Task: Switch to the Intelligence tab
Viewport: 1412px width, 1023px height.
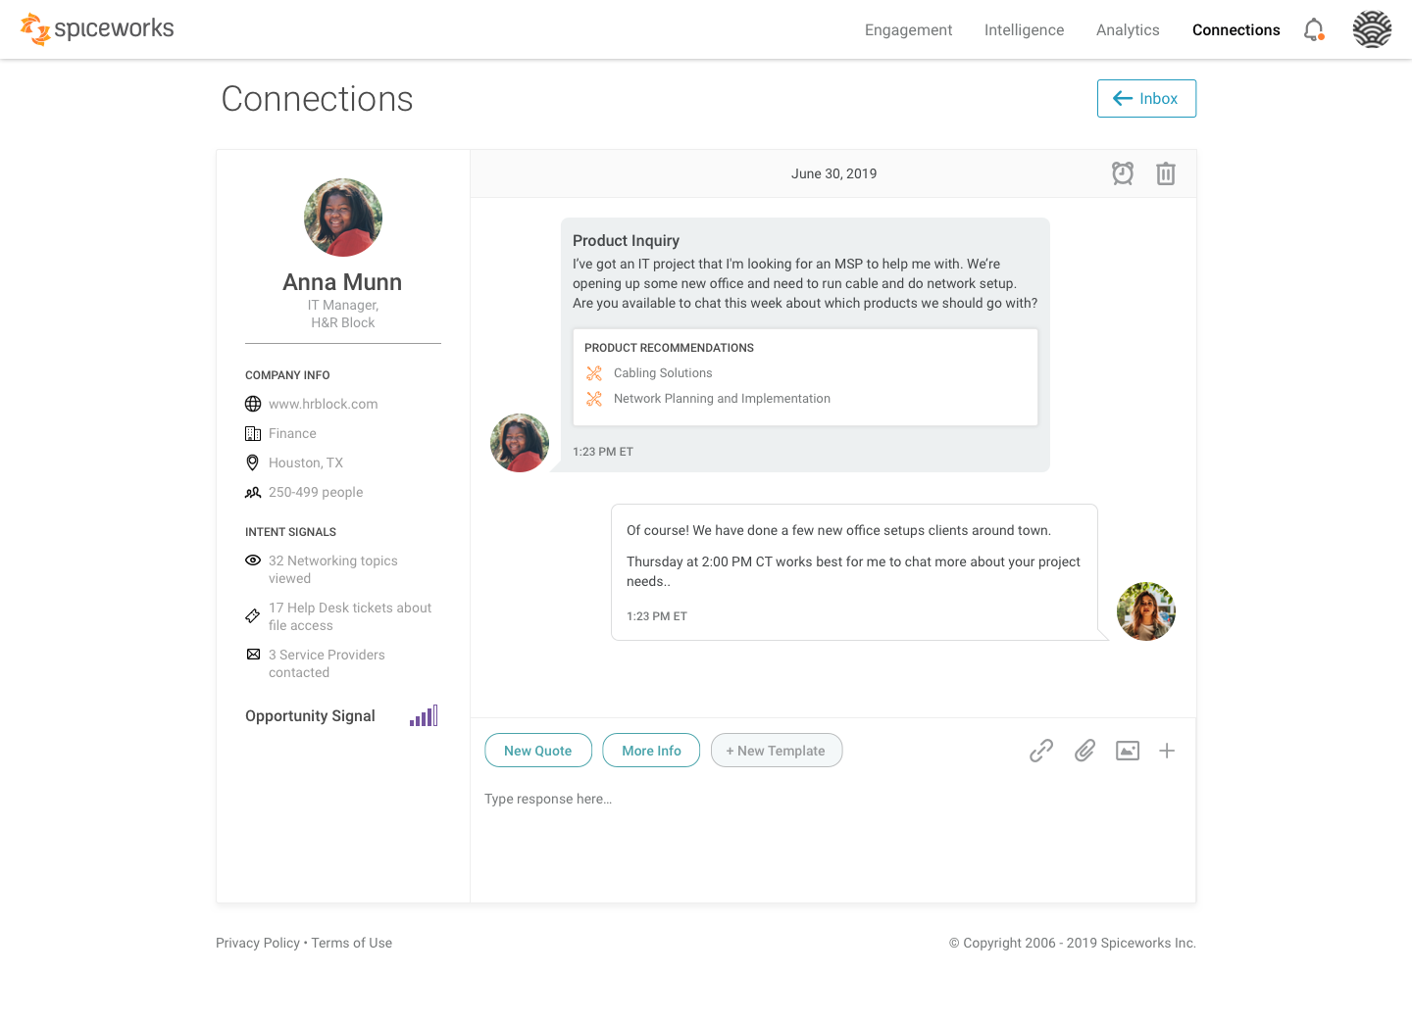Action: pos(1024,30)
